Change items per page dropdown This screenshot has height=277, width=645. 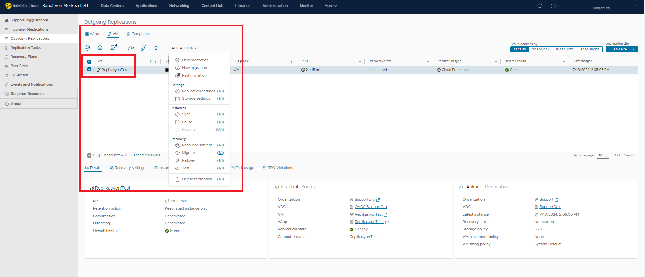click(603, 155)
